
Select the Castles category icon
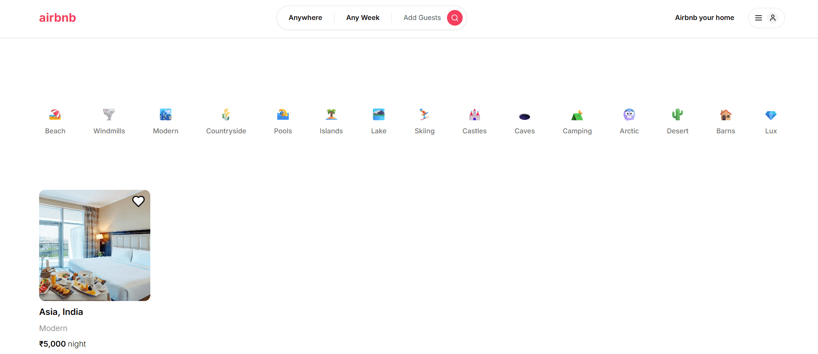(x=474, y=115)
